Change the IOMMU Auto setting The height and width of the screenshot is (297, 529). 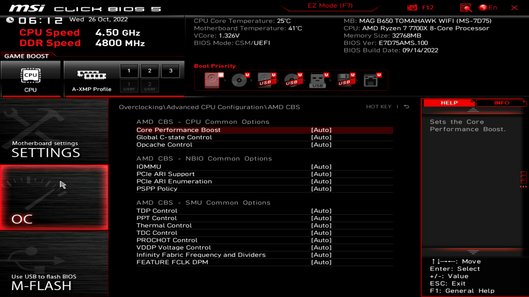pos(321,166)
